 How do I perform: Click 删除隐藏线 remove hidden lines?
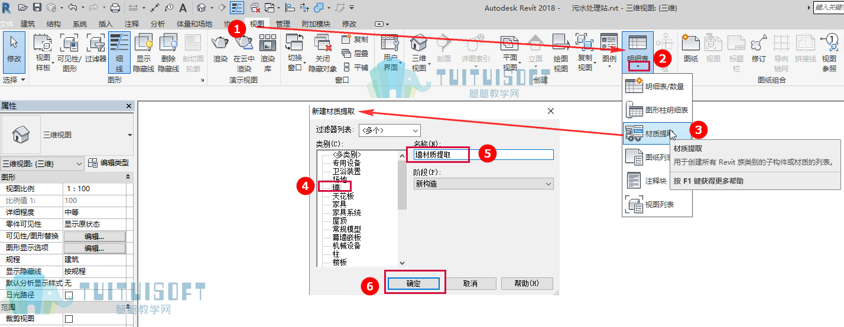click(168, 52)
